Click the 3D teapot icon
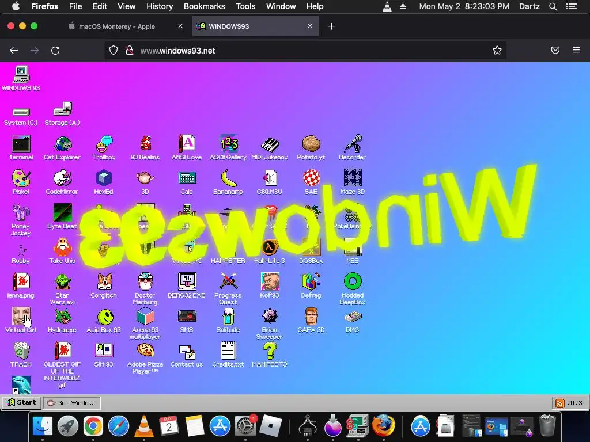This screenshot has height=442, width=590. tap(145, 182)
